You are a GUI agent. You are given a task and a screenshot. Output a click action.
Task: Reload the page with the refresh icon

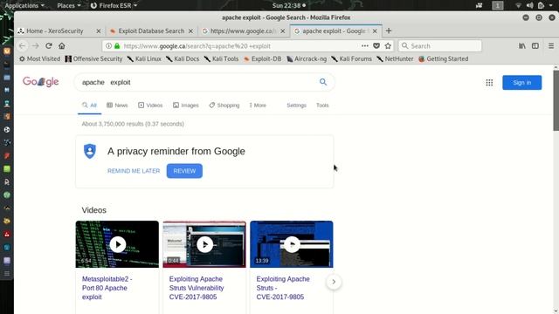(x=49, y=45)
